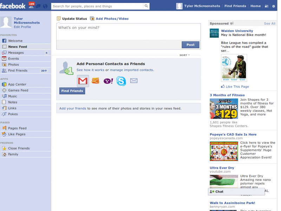Click the Facebook logo
This screenshot has width=281, height=211.
tap(13, 6)
